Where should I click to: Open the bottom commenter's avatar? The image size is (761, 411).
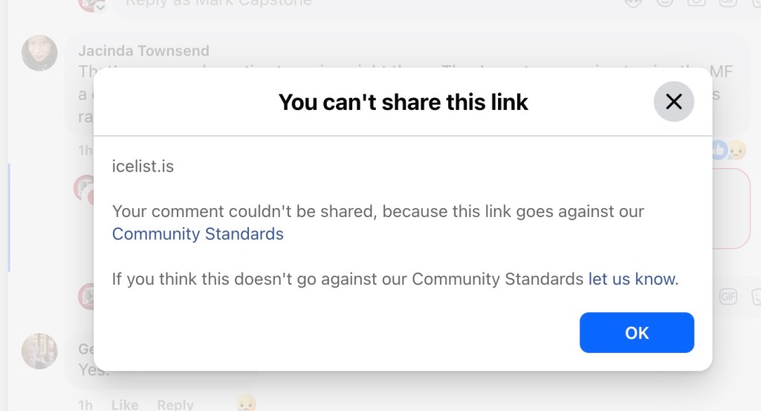(39, 351)
